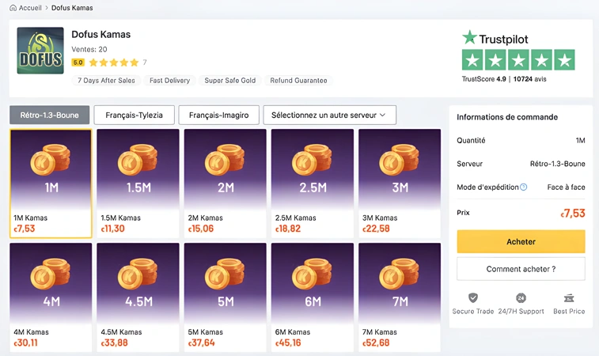The width and height of the screenshot is (599, 356).
Task: Open the Comment acheter ? help button
Action: pyautogui.click(x=521, y=269)
